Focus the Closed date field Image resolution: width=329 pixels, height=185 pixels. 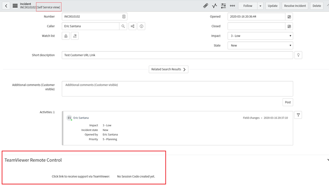click(x=256, y=26)
